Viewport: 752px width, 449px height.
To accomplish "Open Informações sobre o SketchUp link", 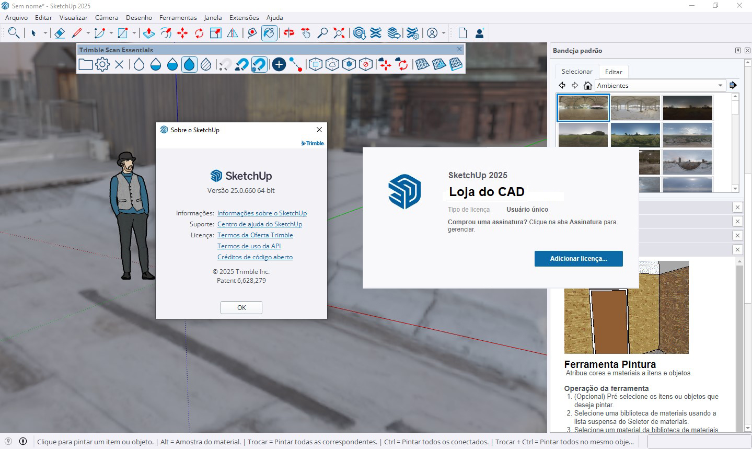I will point(262,213).
